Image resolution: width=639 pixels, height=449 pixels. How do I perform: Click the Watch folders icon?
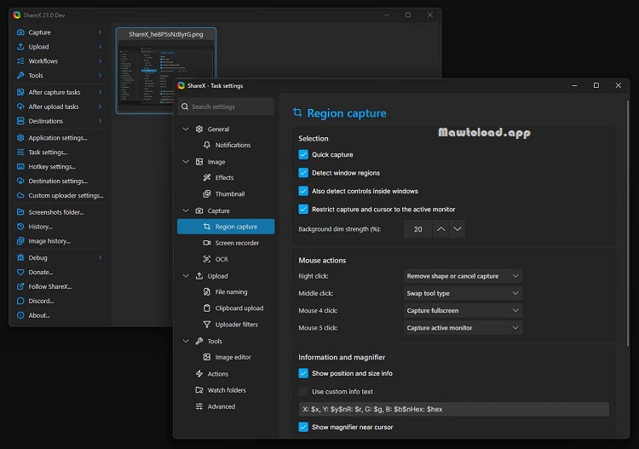[199, 390]
